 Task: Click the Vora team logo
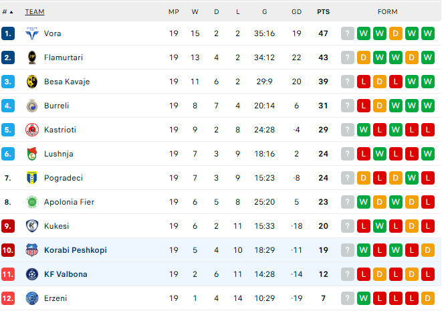31,33
